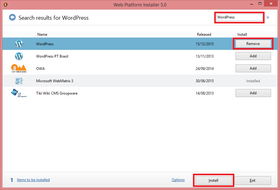
Task: Click the Search results for WordPress heading
Action: pos(54,18)
